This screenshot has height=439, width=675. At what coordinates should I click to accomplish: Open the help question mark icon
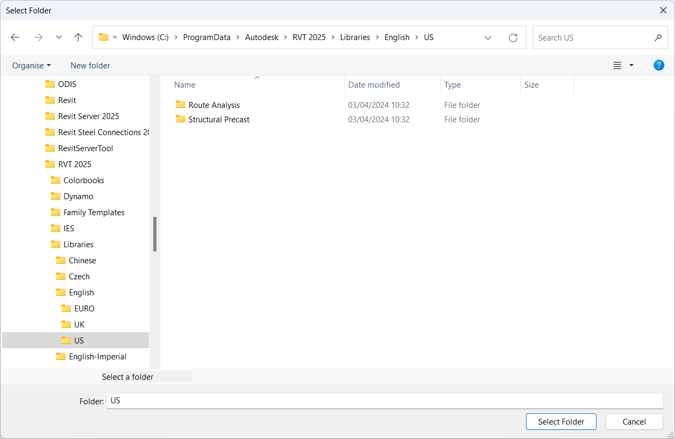tap(659, 65)
